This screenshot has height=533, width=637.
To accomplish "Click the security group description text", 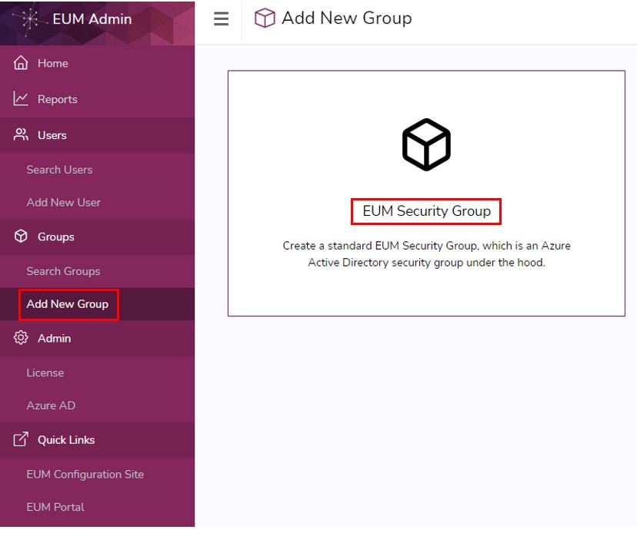I will tap(426, 254).
